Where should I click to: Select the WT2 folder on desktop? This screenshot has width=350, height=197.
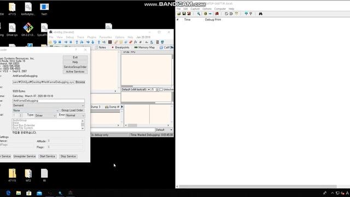28,175
